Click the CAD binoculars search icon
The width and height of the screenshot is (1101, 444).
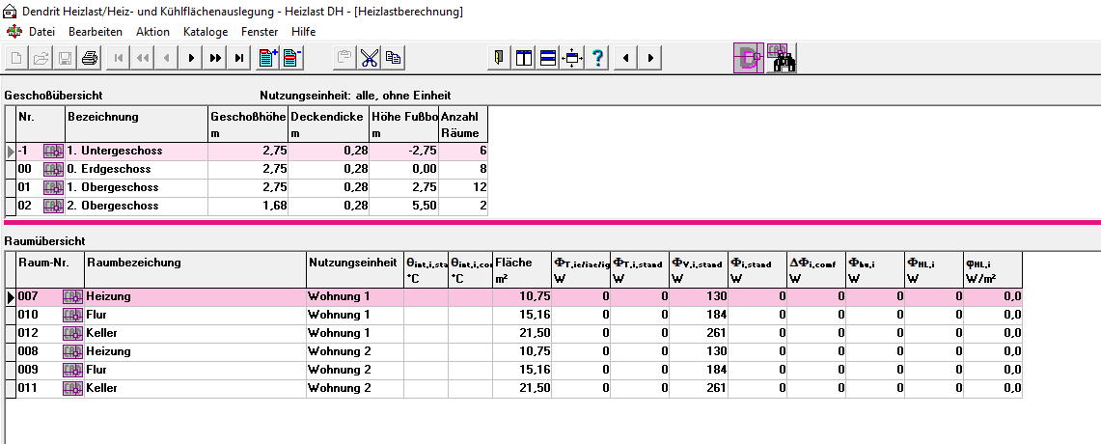(781, 58)
